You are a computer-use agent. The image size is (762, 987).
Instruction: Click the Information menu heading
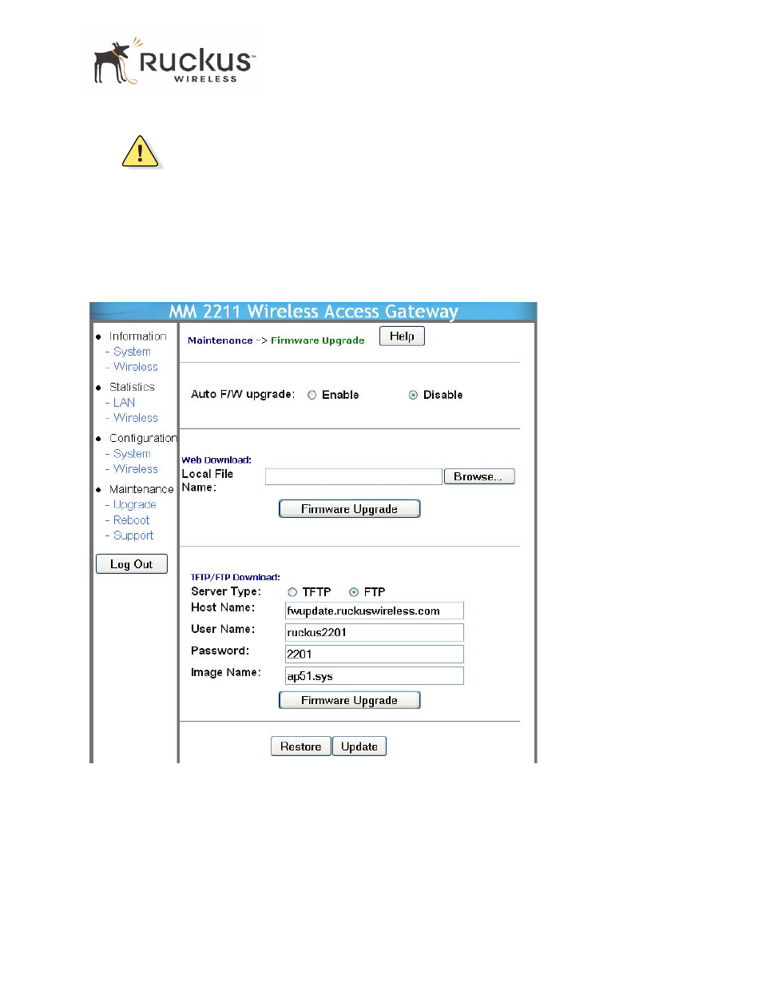(137, 336)
